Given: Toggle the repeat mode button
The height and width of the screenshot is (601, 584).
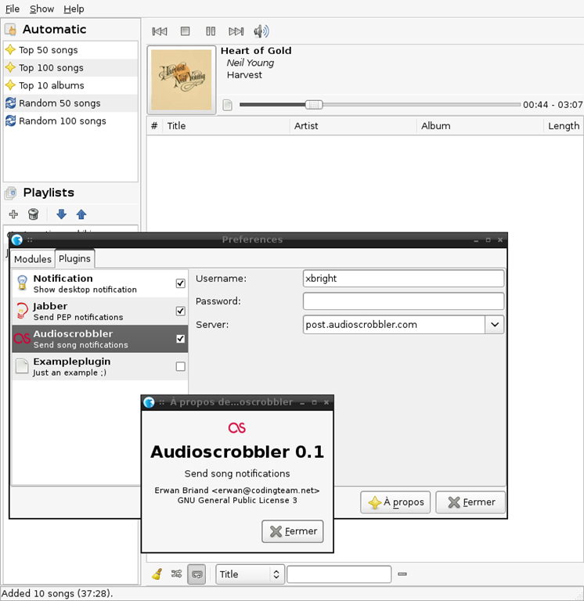Looking at the screenshot, I should click(x=196, y=574).
